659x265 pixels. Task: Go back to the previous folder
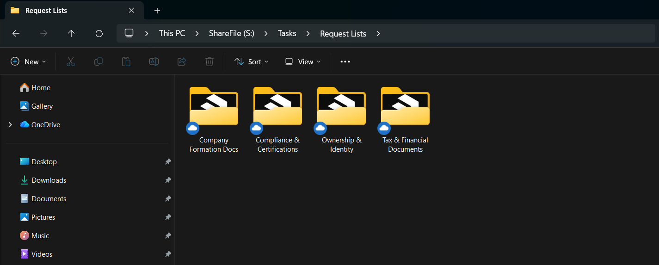16,33
